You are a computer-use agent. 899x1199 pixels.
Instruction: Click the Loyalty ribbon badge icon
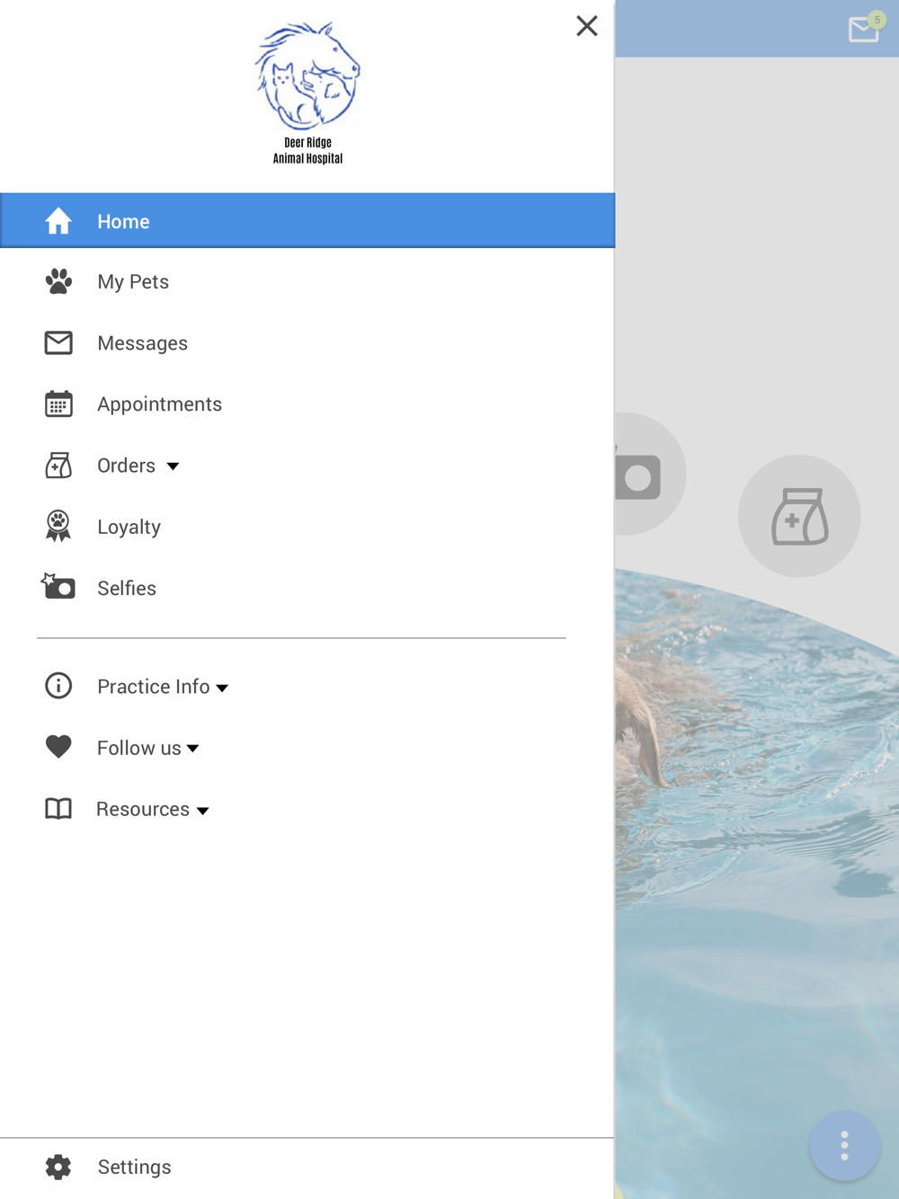point(58,526)
